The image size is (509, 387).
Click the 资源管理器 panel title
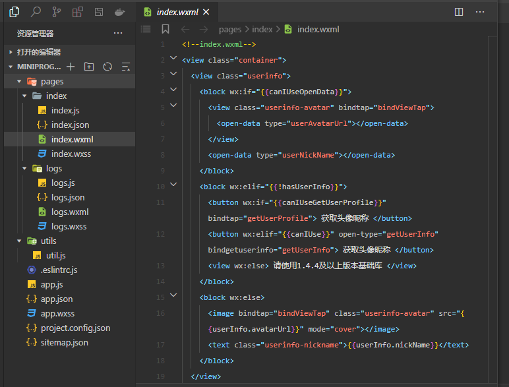click(x=35, y=34)
